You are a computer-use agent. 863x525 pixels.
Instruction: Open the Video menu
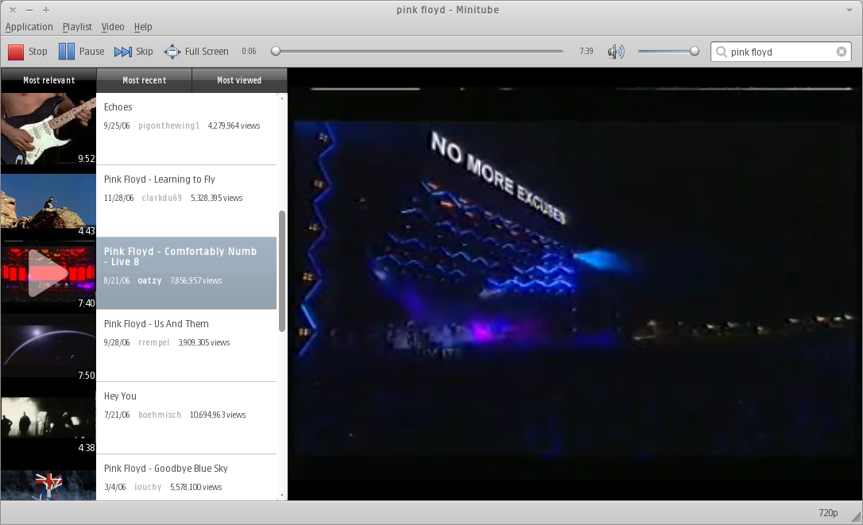(x=113, y=26)
